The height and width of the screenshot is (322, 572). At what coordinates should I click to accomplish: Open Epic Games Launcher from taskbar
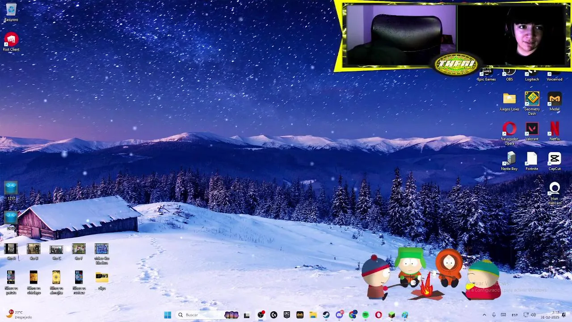point(287,315)
